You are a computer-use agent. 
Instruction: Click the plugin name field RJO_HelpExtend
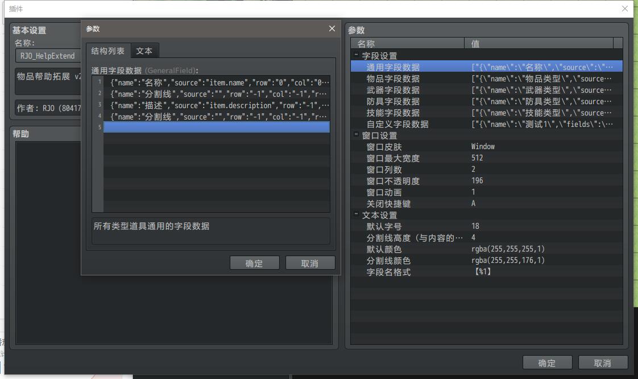tap(48, 56)
